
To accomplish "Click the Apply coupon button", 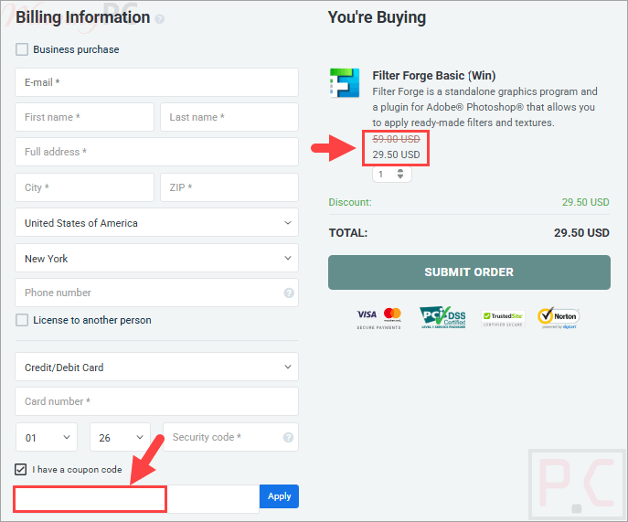I will tap(279, 496).
